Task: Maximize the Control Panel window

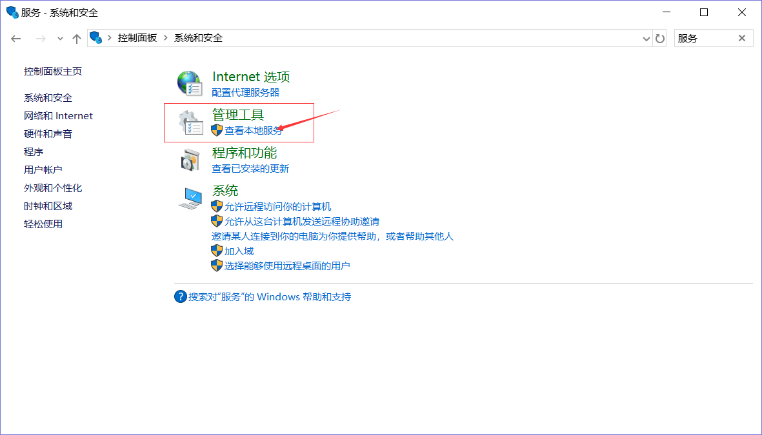Action: 704,13
